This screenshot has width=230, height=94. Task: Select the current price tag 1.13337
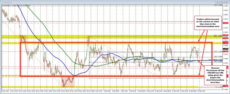pyautogui.click(x=225, y=49)
